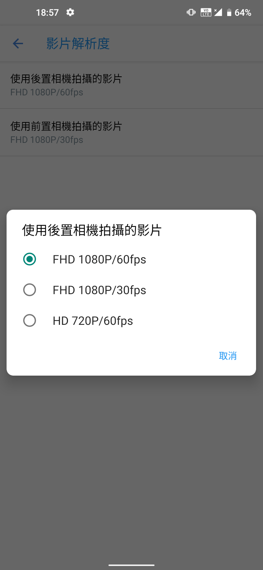The image size is (263, 570).
Task: Tap the settings gear in status bar
Action: click(70, 12)
